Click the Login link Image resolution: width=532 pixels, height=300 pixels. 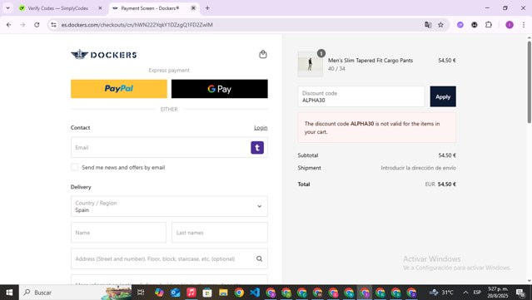pyautogui.click(x=261, y=128)
